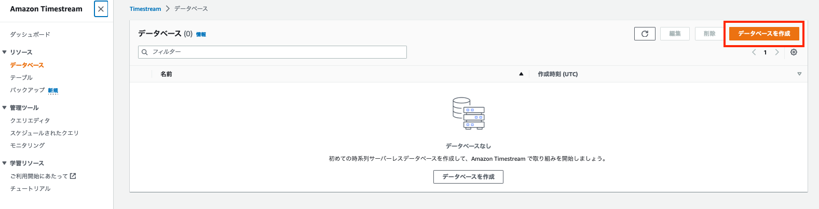This screenshot has width=819, height=209.
Task: Focus the フィルター search field
Action: point(272,52)
